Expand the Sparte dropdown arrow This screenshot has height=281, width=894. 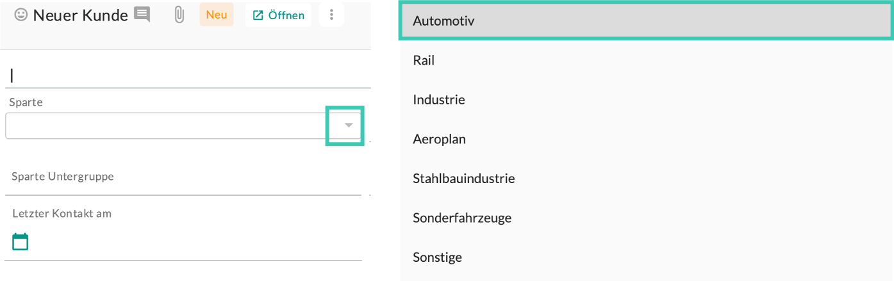[348, 125]
